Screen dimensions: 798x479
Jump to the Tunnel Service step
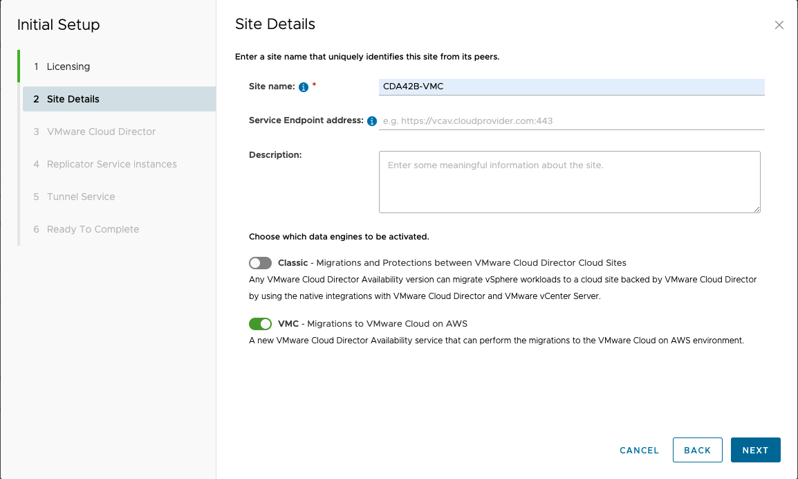point(81,197)
